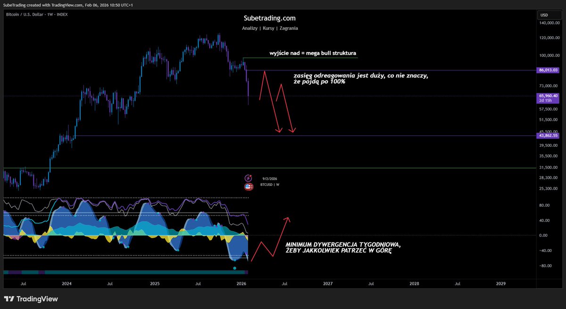566x309 pixels.
Task: Click the 9/2/2026 date marker text
Action: [x=269, y=178]
